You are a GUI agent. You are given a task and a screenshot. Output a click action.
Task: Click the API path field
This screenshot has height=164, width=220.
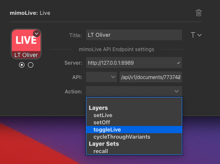click(x=151, y=77)
